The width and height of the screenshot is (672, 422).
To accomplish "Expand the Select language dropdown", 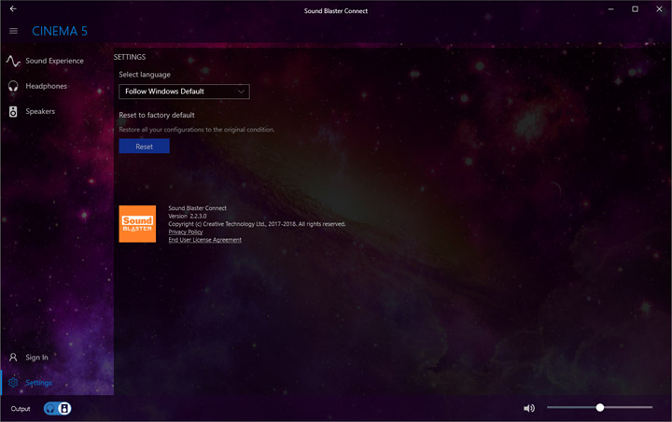I will 184,91.
